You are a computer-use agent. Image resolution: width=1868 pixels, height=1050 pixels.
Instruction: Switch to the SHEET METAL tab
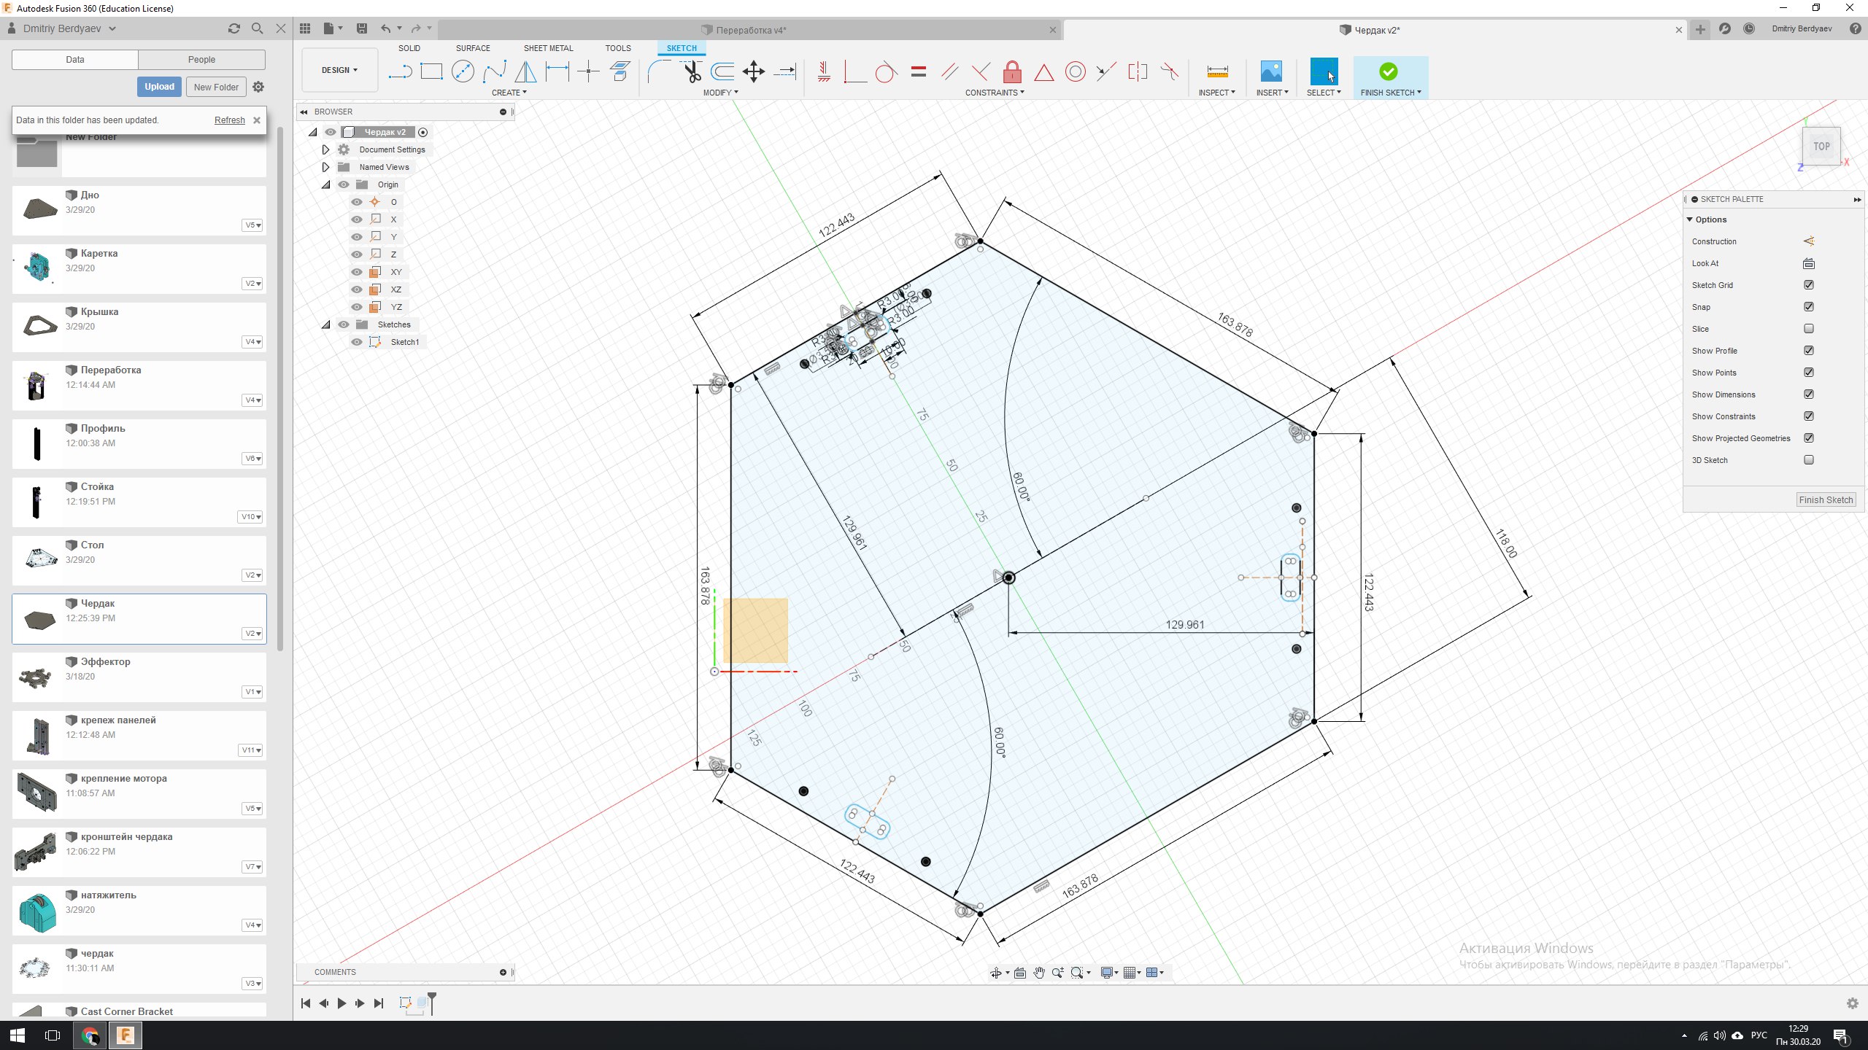click(548, 48)
